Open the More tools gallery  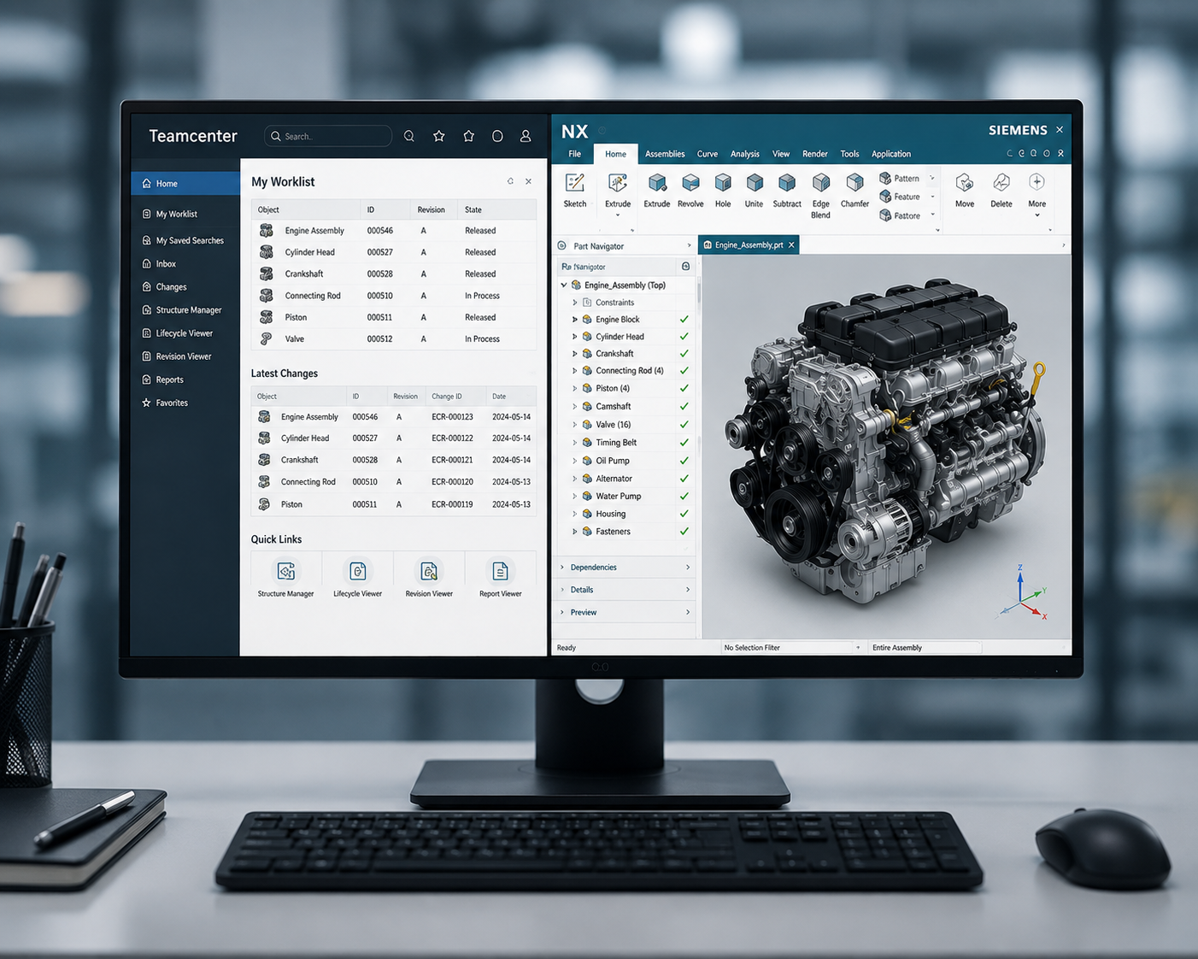click(x=1037, y=195)
